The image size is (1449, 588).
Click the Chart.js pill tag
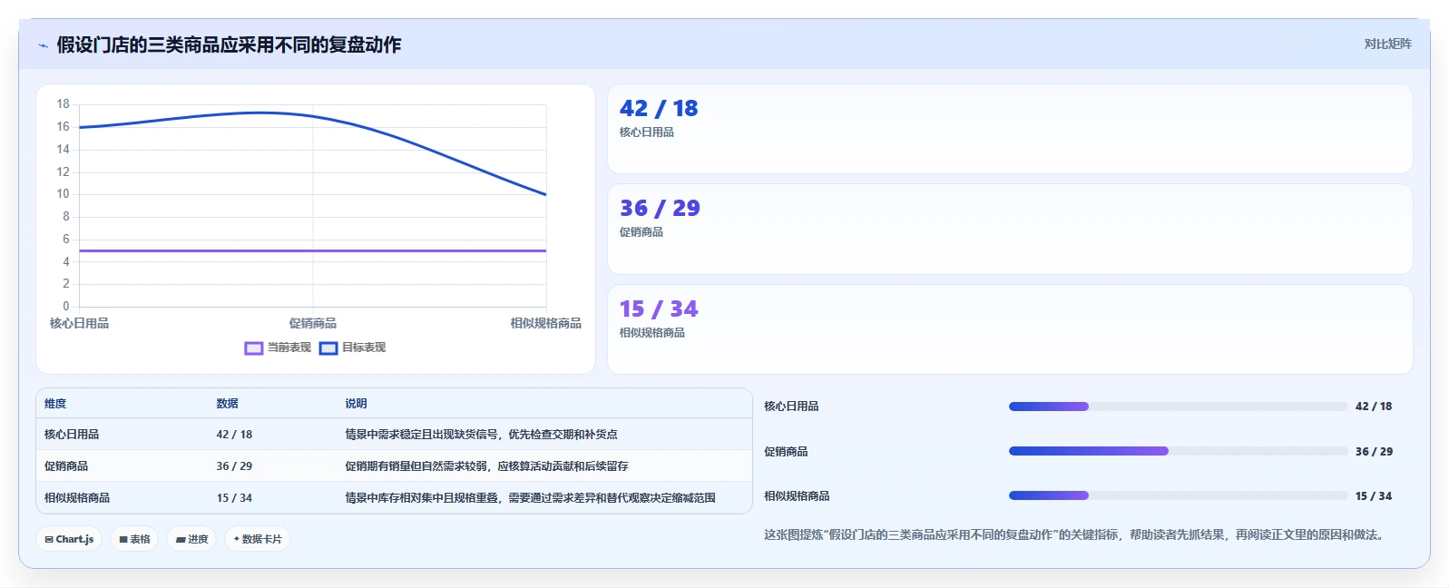click(69, 539)
